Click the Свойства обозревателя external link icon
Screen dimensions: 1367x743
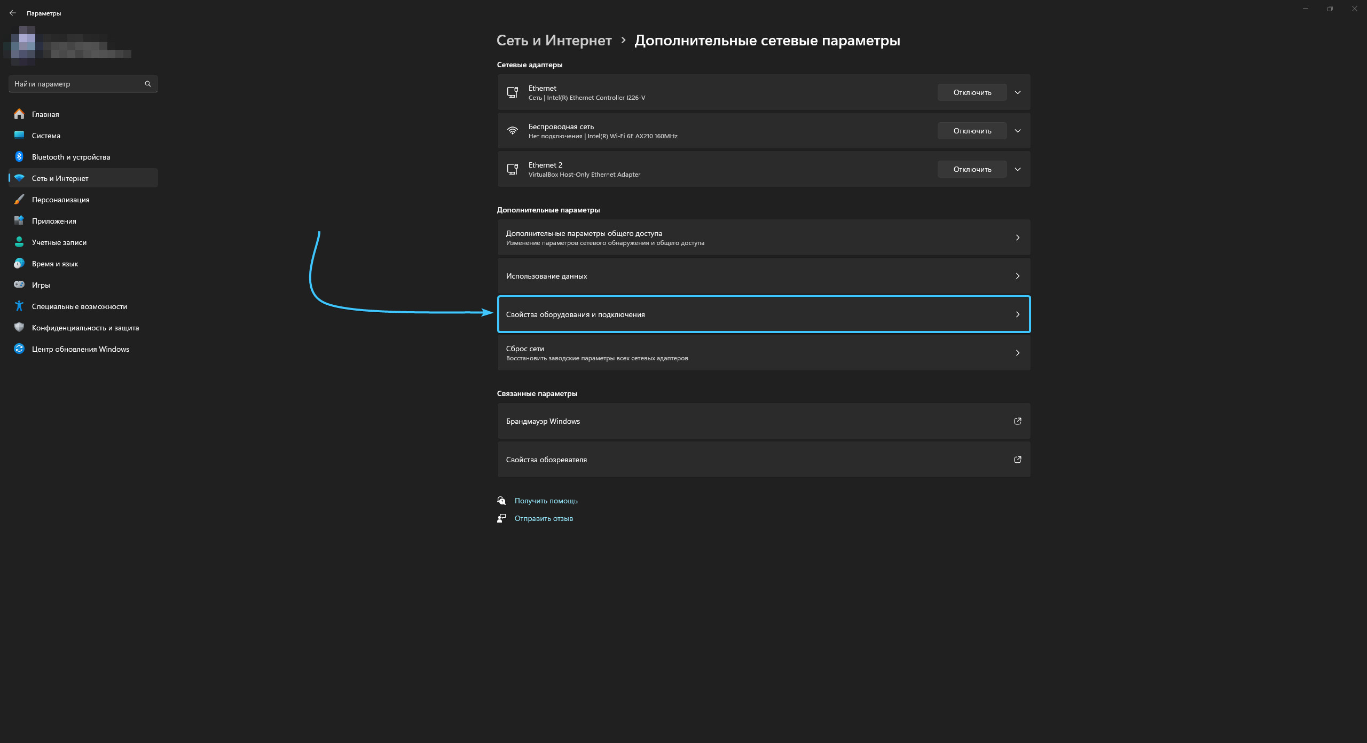tap(1017, 460)
